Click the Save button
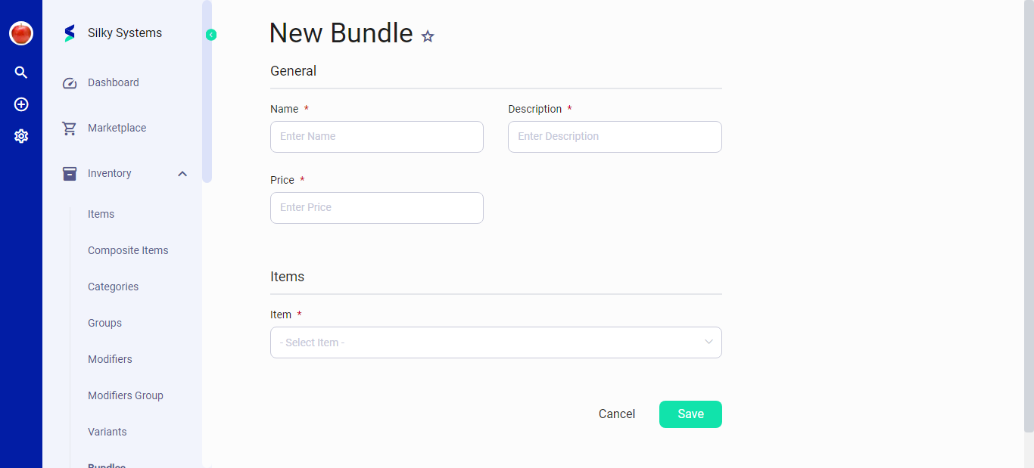Screen dimensions: 1034x468 click(690, 414)
